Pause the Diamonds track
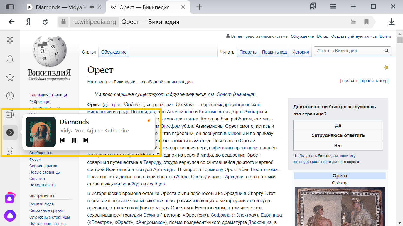 point(74,140)
